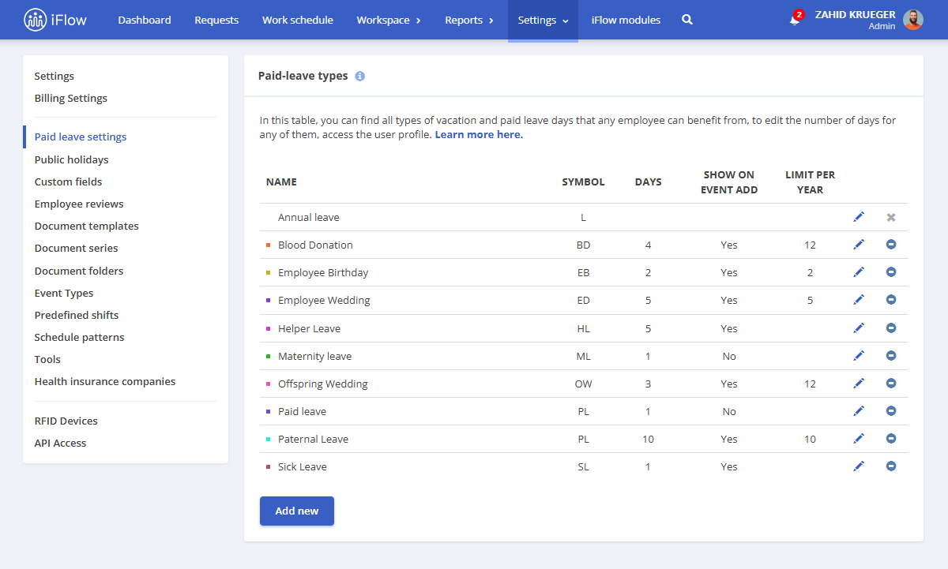The height and width of the screenshot is (569, 948).
Task: Edit Helper Leave with the pencil
Action: [x=859, y=328]
